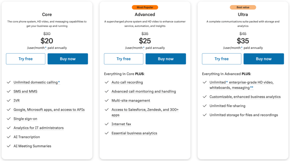Click Unlimited storage for files and recordings
Image resolution: width=290 pixels, height=161 pixels.
tap(244, 115)
